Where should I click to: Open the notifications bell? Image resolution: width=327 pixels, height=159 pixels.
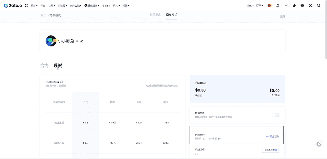[278, 5]
